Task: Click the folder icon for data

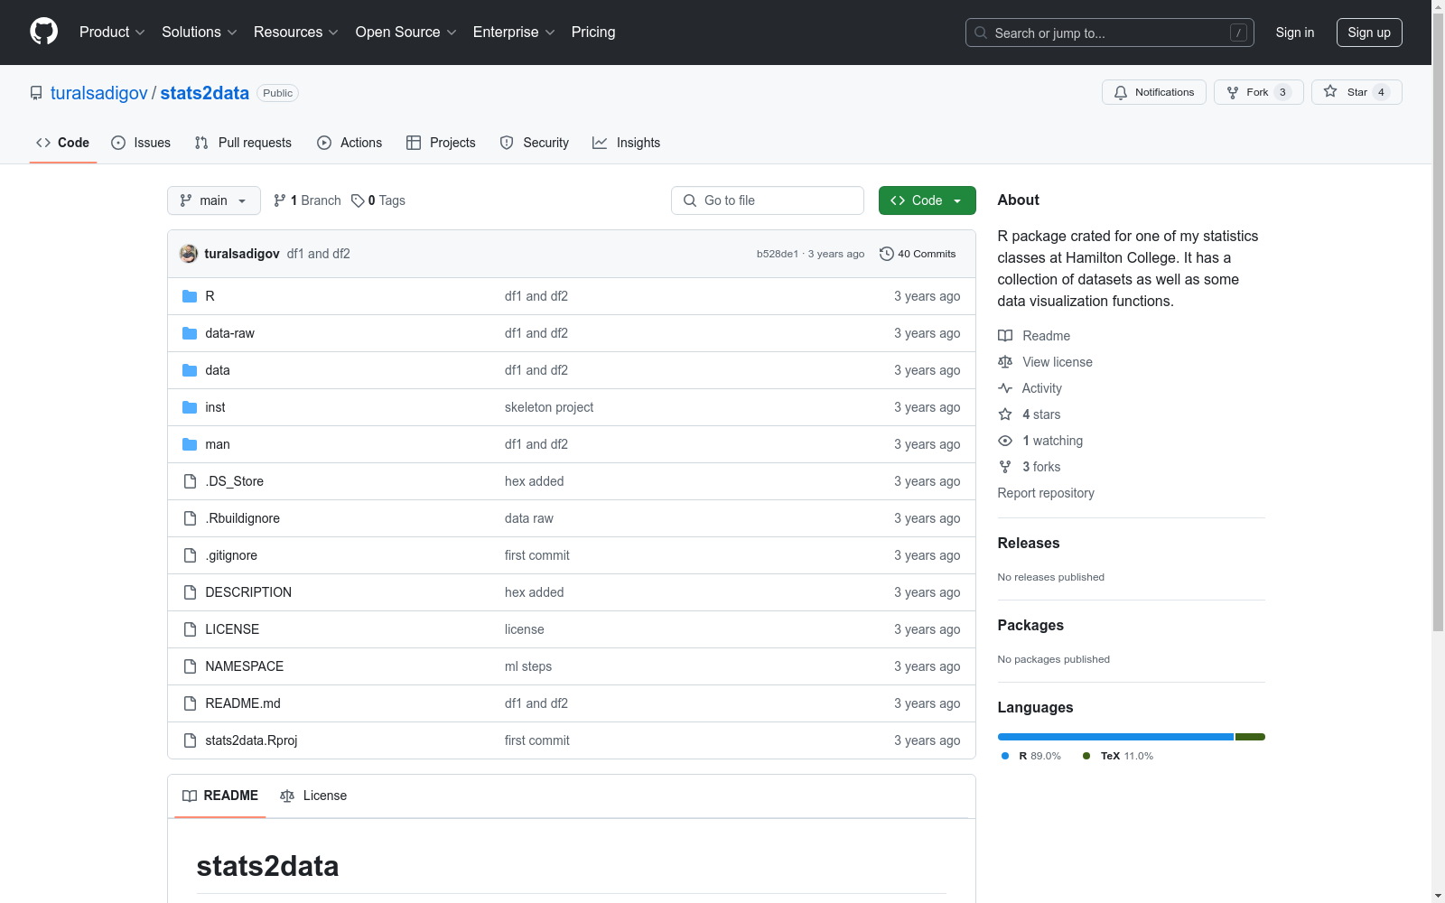Action: (x=190, y=370)
